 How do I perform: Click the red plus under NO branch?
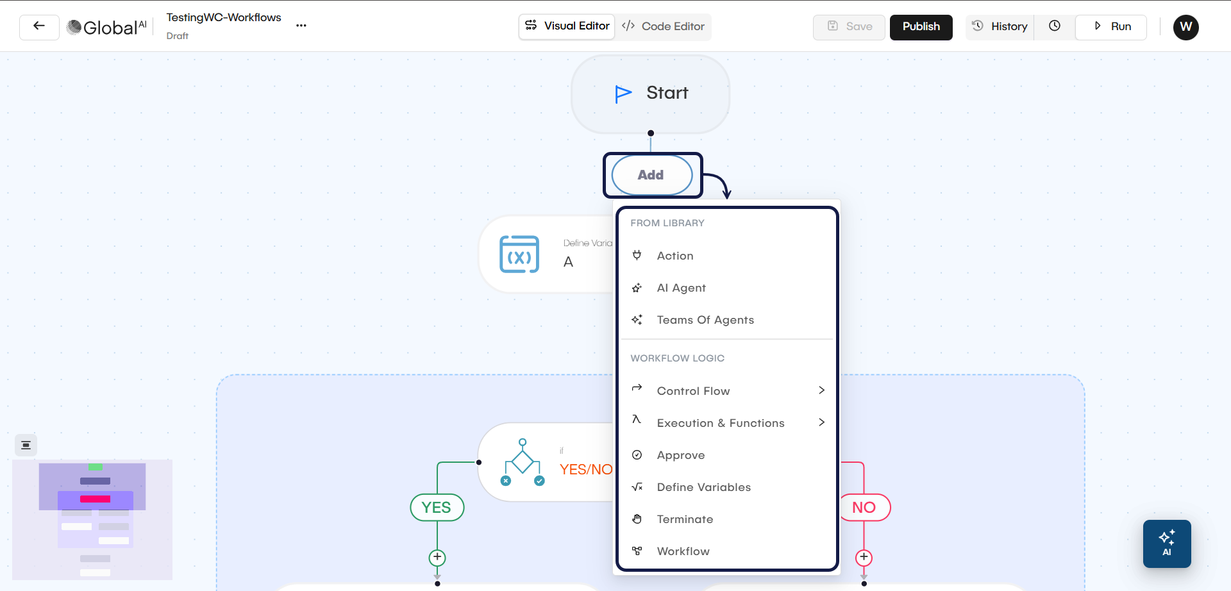click(x=864, y=557)
